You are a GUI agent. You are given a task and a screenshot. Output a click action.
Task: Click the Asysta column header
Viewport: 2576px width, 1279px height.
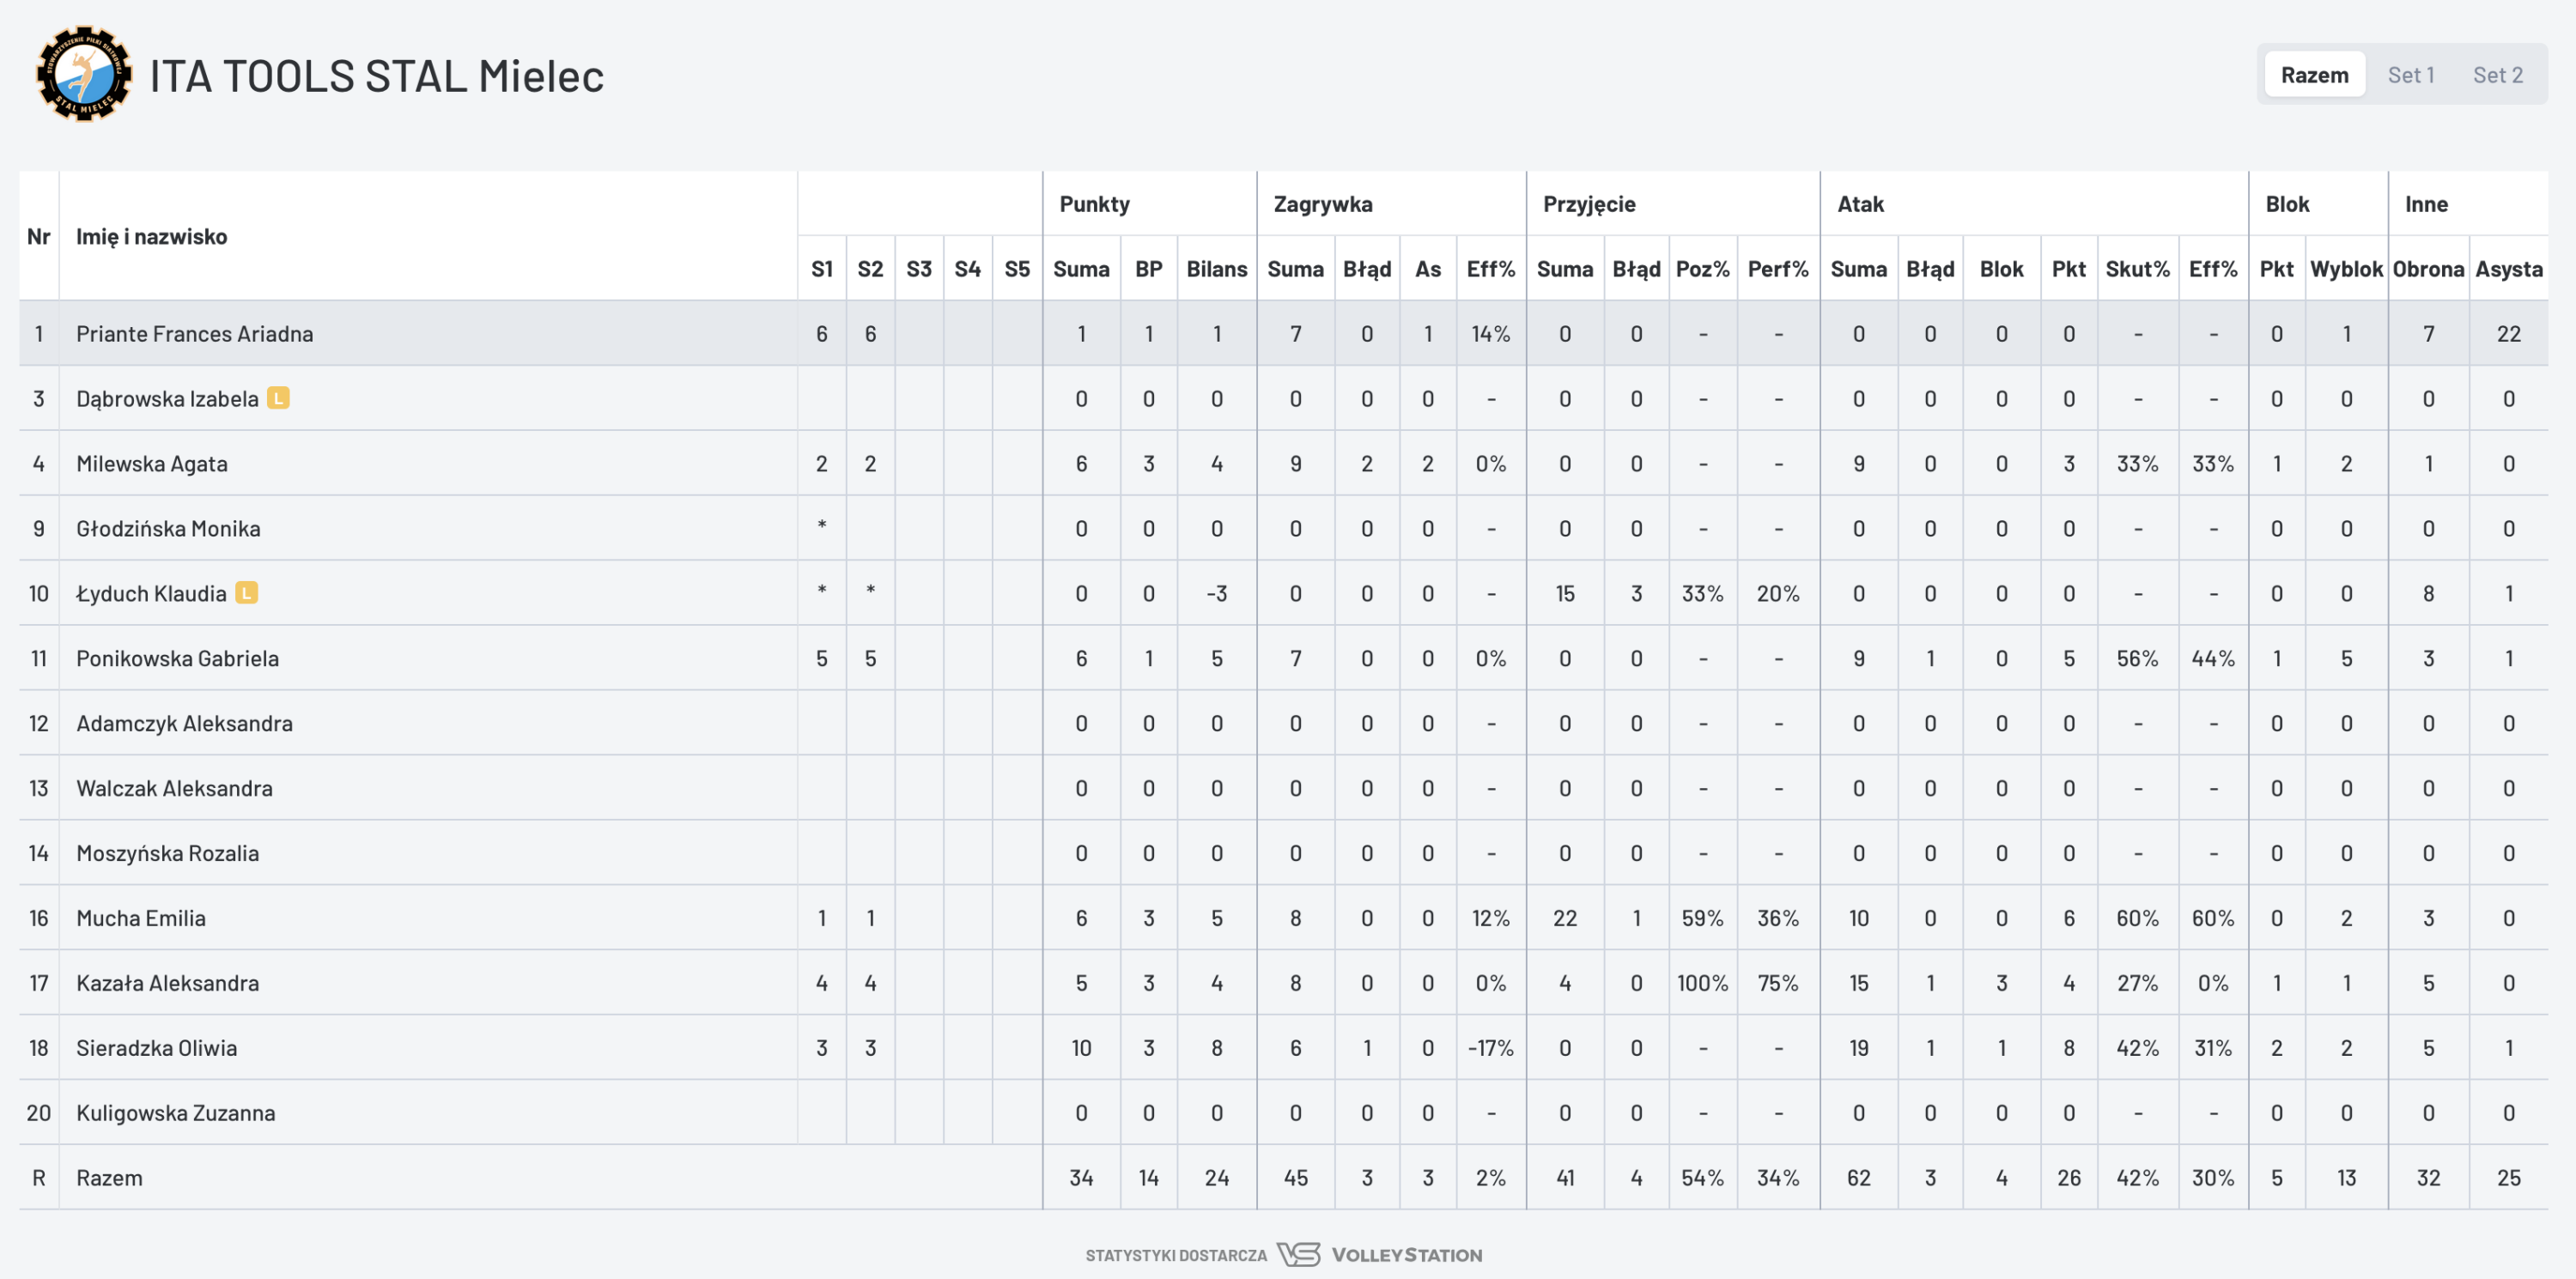[2508, 269]
